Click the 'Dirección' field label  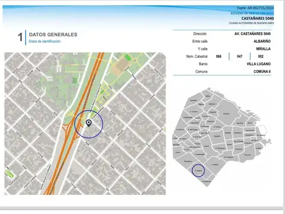[200, 34]
